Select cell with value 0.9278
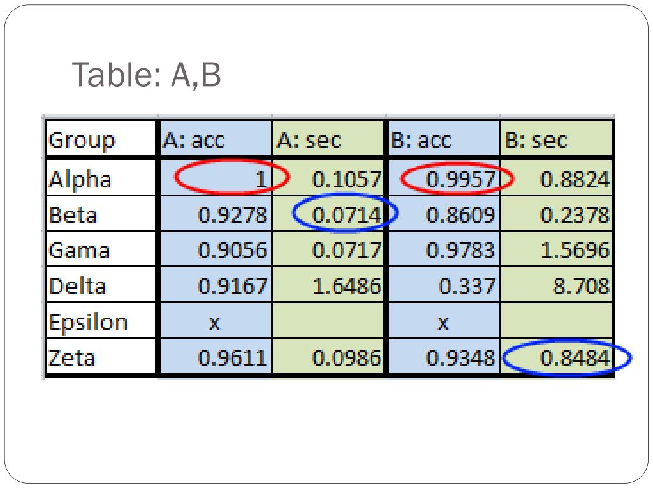The height and width of the screenshot is (490, 653). tap(216, 214)
